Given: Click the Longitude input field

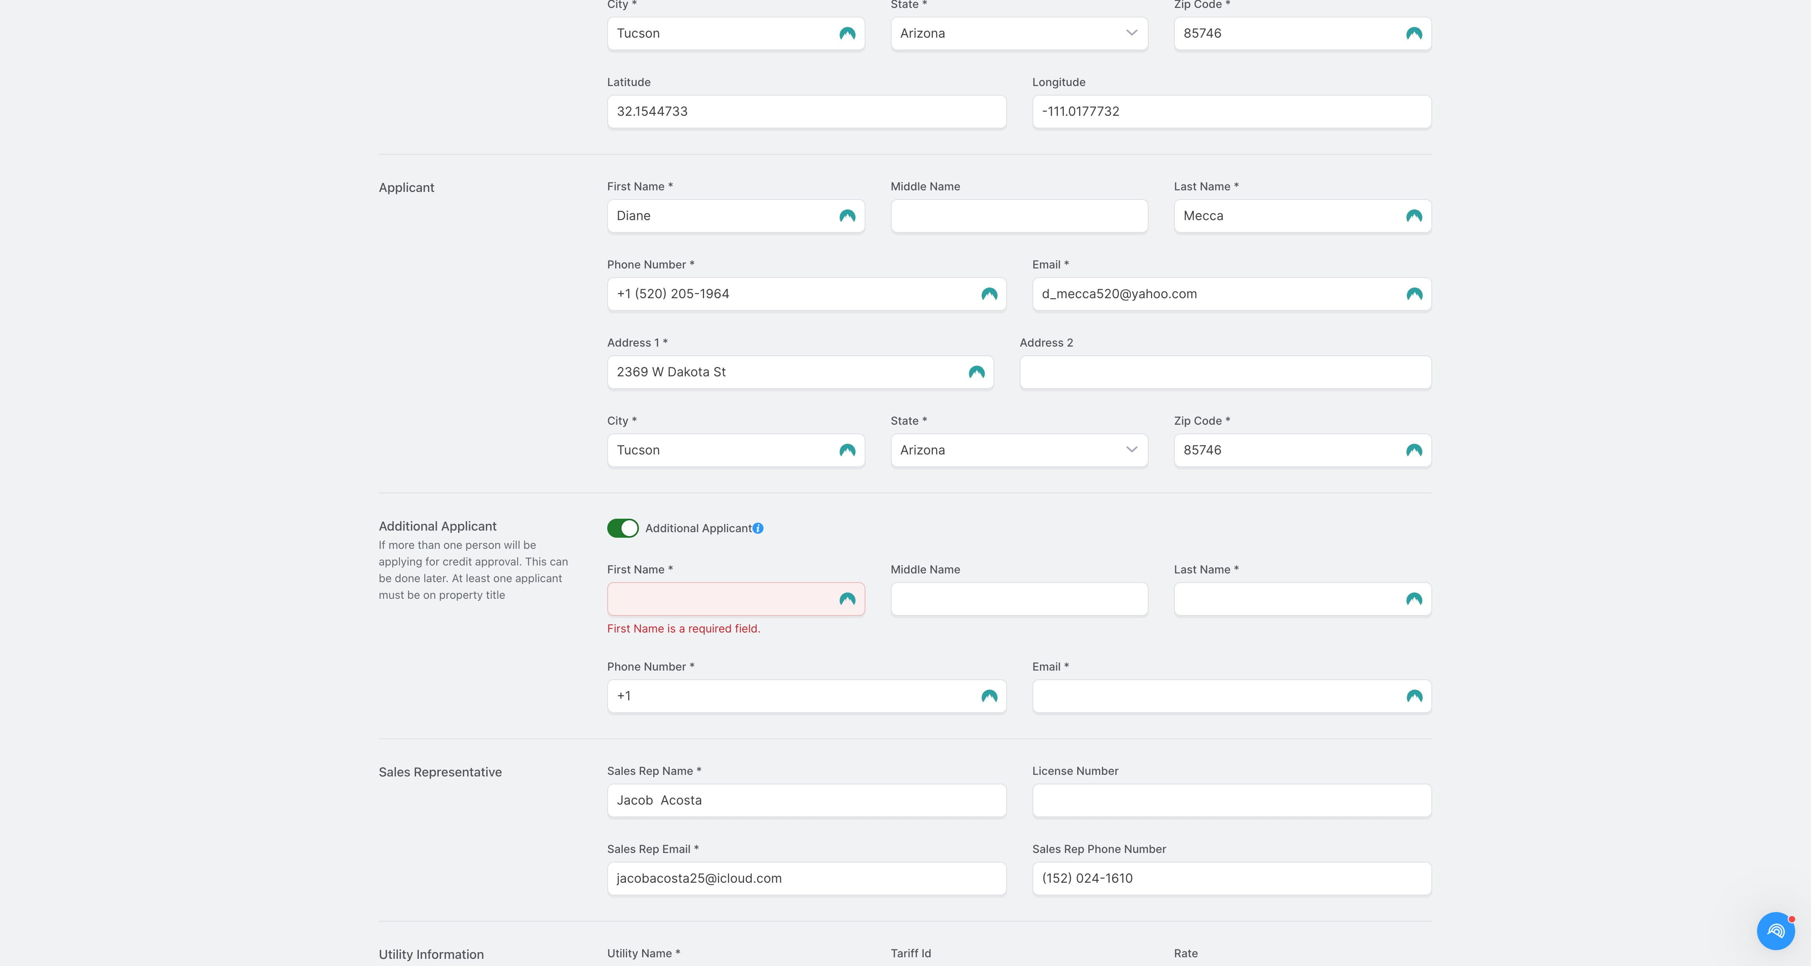Looking at the screenshot, I should point(1231,111).
